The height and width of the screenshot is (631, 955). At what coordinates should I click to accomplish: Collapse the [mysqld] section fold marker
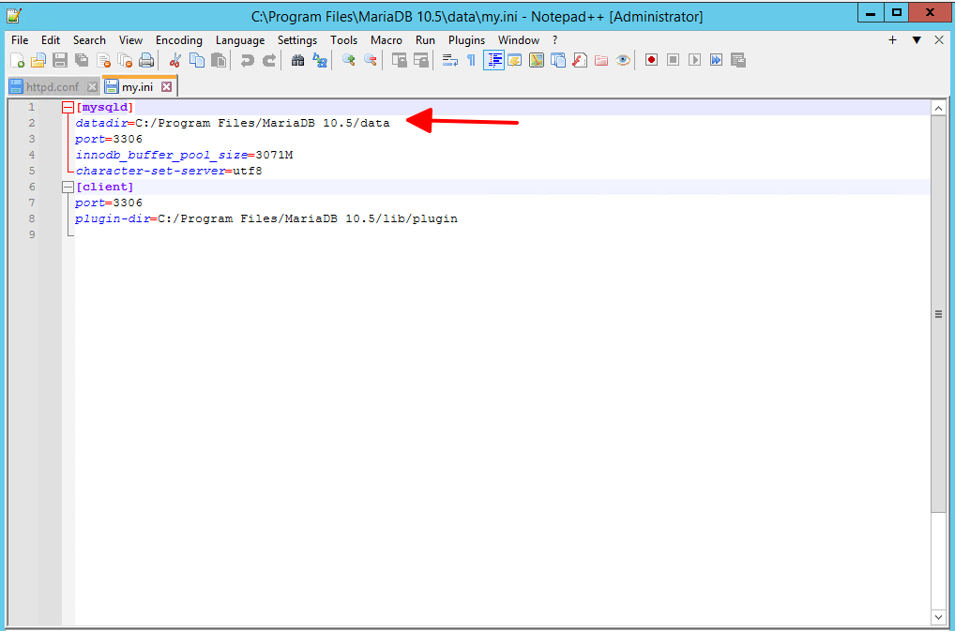pyautogui.click(x=68, y=108)
